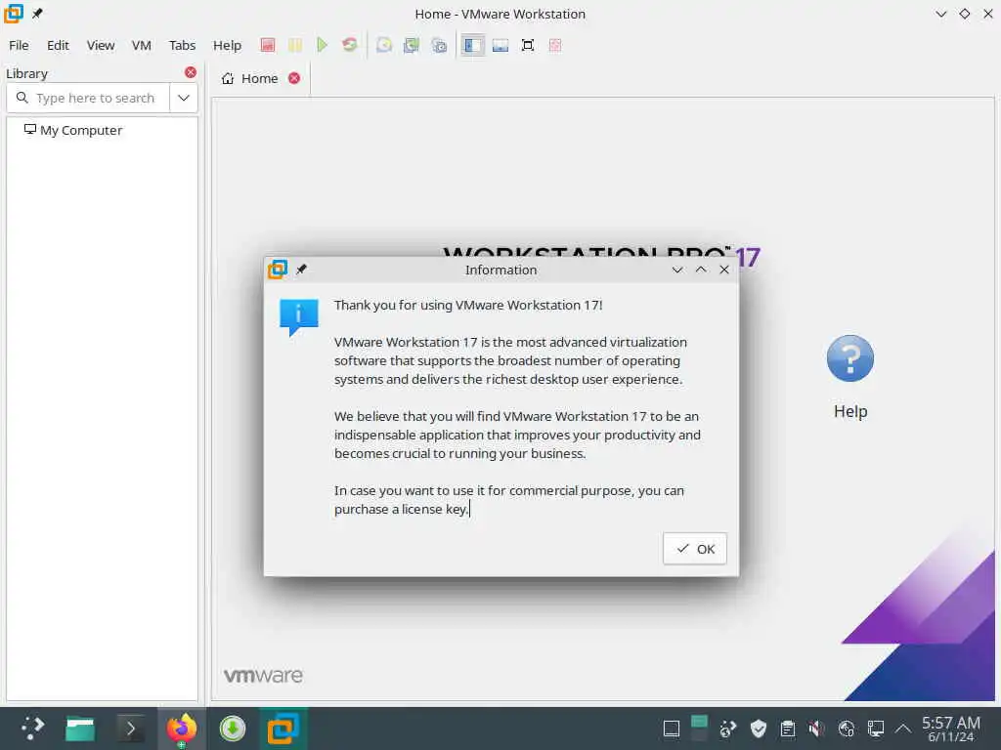This screenshot has height=750, width=1001.
Task: Click the blue info bubble icon in dialog
Action: click(x=299, y=317)
